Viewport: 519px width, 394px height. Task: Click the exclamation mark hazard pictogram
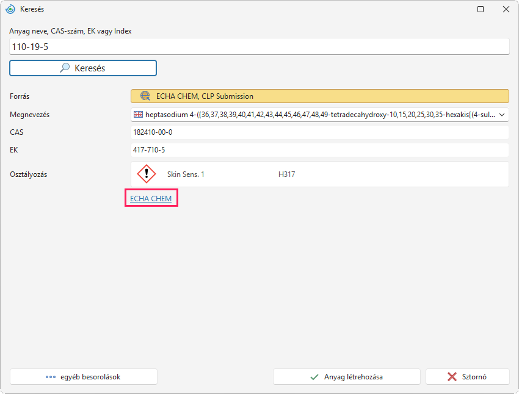click(147, 174)
